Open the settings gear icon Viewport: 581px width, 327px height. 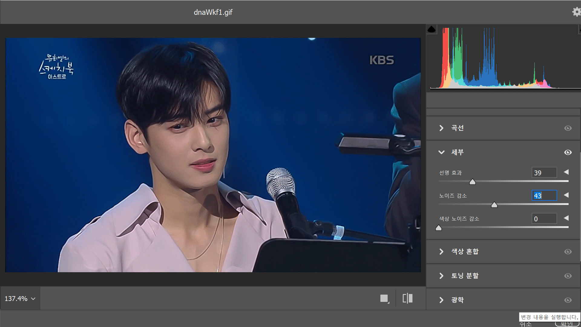(576, 12)
